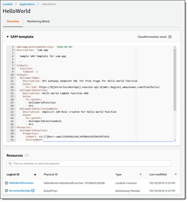Screen dimensions: 188x202
Task: Open the HelloWorldFunction resource link
Action: pyautogui.click(x=21, y=183)
